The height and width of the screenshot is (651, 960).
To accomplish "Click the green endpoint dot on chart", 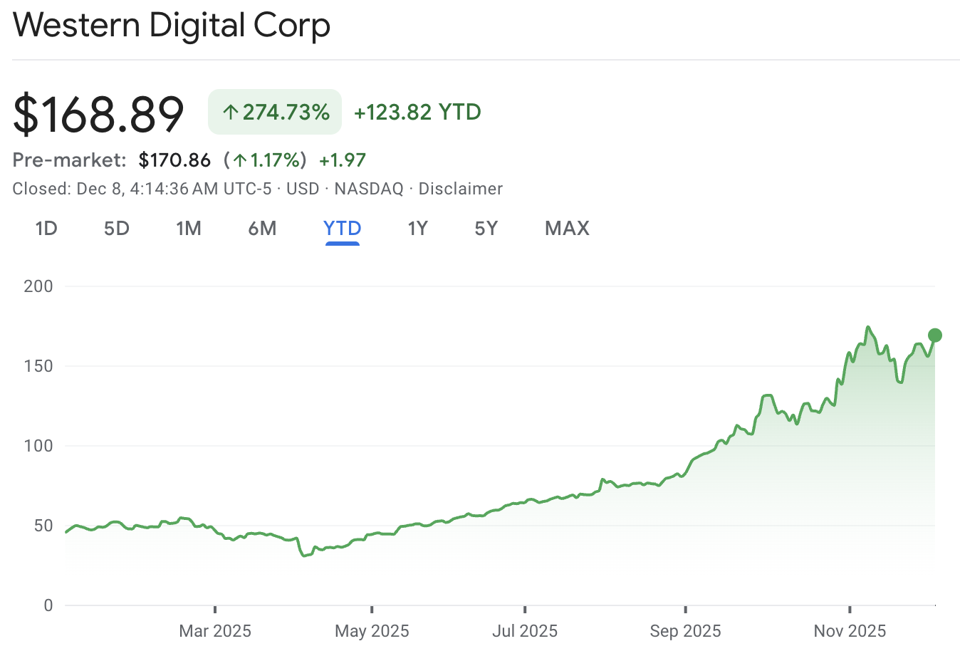I will click(x=934, y=335).
